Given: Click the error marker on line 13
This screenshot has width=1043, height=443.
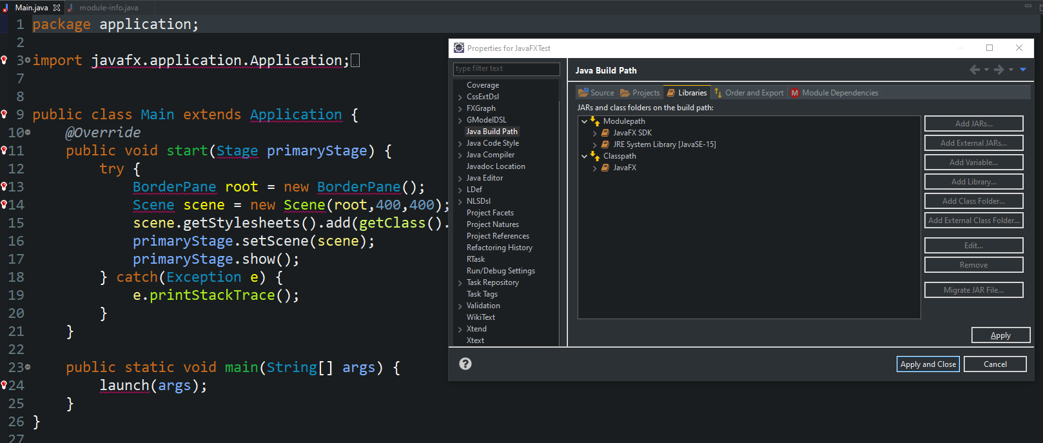Looking at the screenshot, I should pos(4,186).
